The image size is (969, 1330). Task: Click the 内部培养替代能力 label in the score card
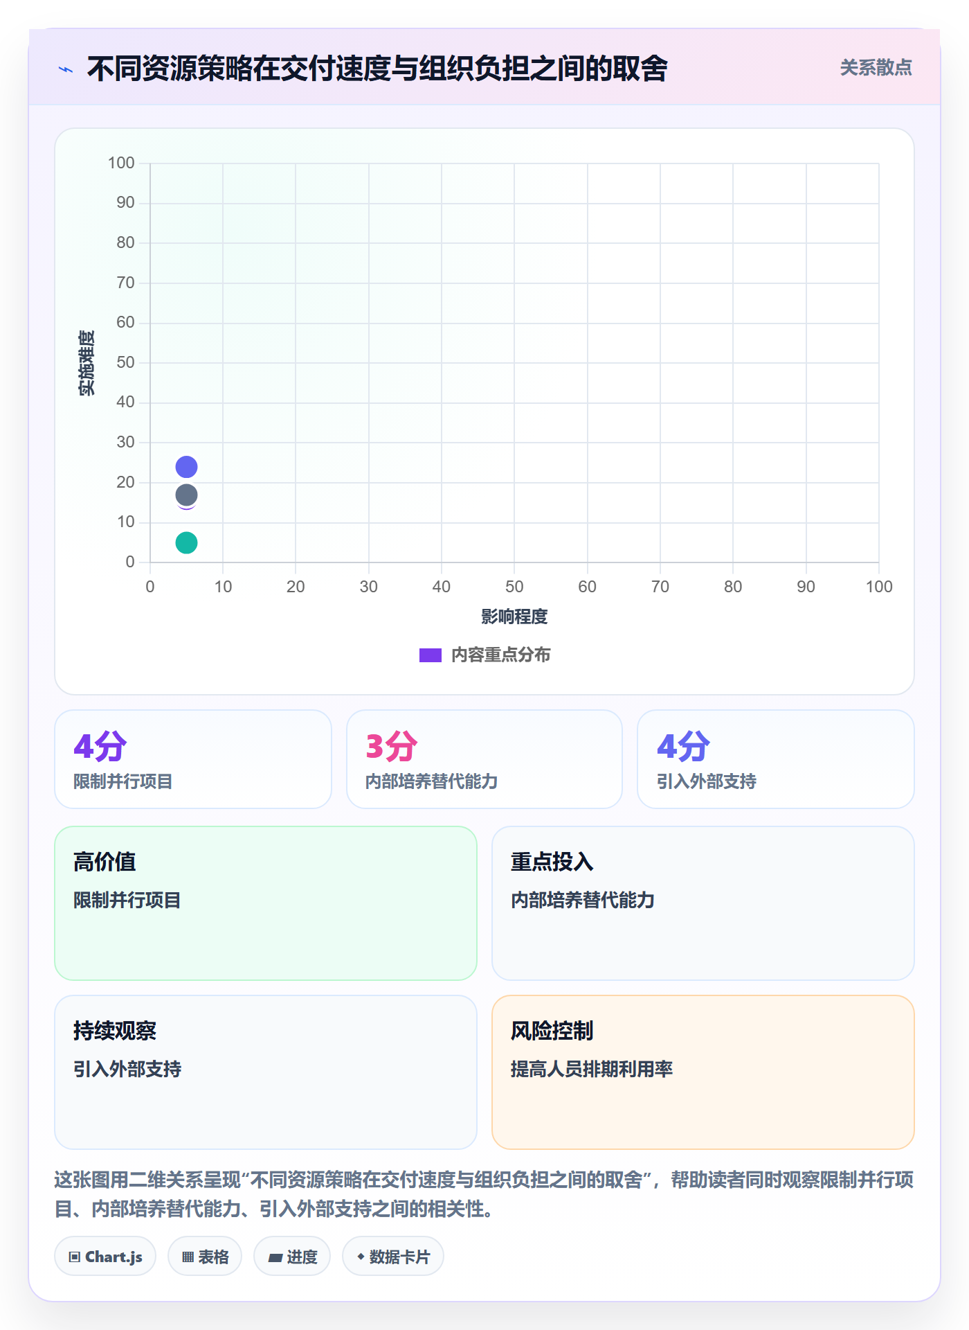tap(432, 781)
